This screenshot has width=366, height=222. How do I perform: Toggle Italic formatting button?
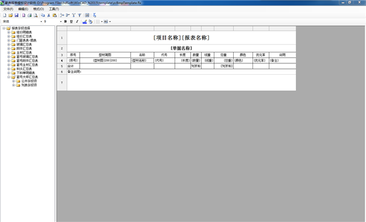77,22
